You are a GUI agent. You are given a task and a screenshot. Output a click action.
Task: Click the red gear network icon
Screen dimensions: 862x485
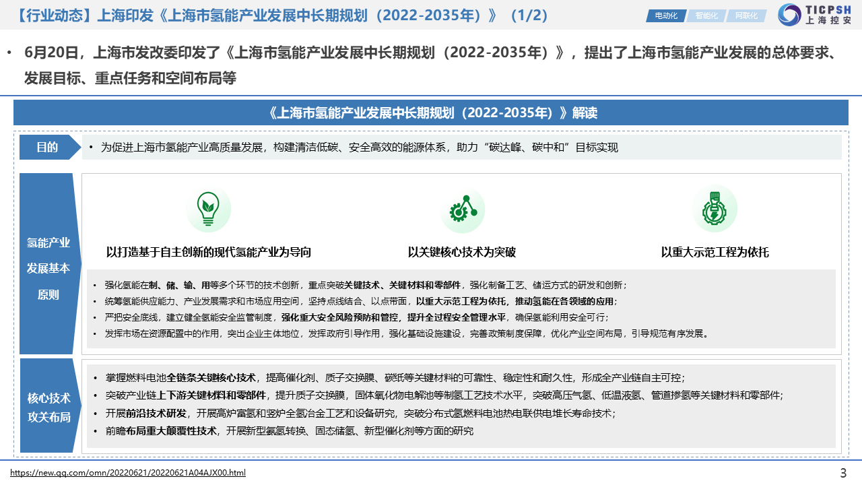(462, 211)
